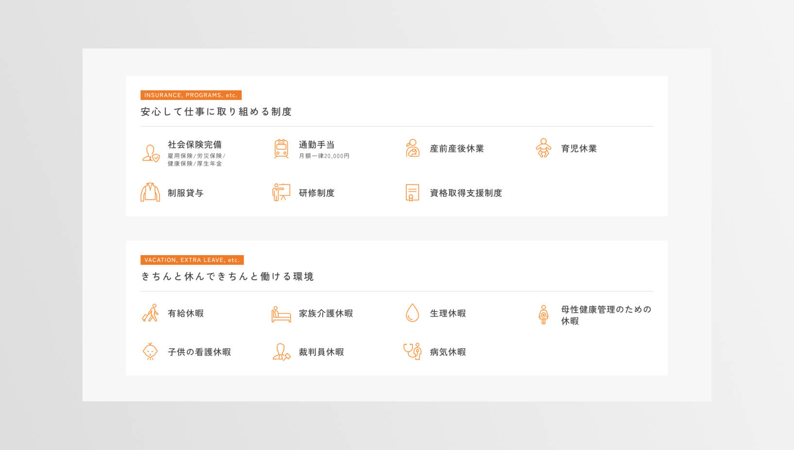Click the maternity leave mother-and-baby icon
This screenshot has height=450, width=794.
(x=412, y=148)
